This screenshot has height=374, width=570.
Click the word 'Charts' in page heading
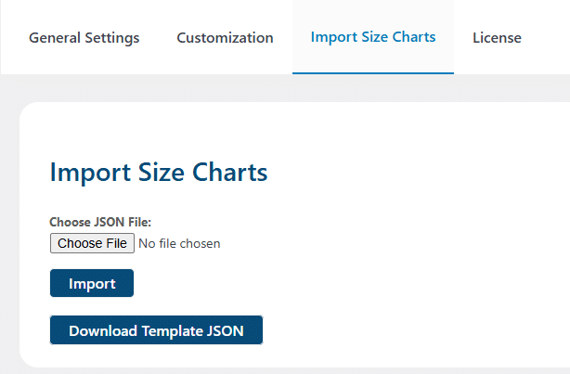point(229,173)
